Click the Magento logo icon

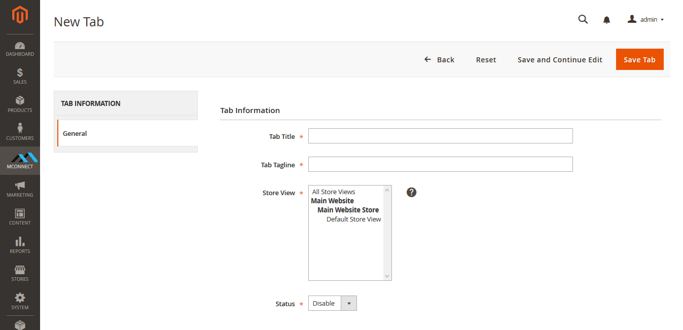[20, 15]
